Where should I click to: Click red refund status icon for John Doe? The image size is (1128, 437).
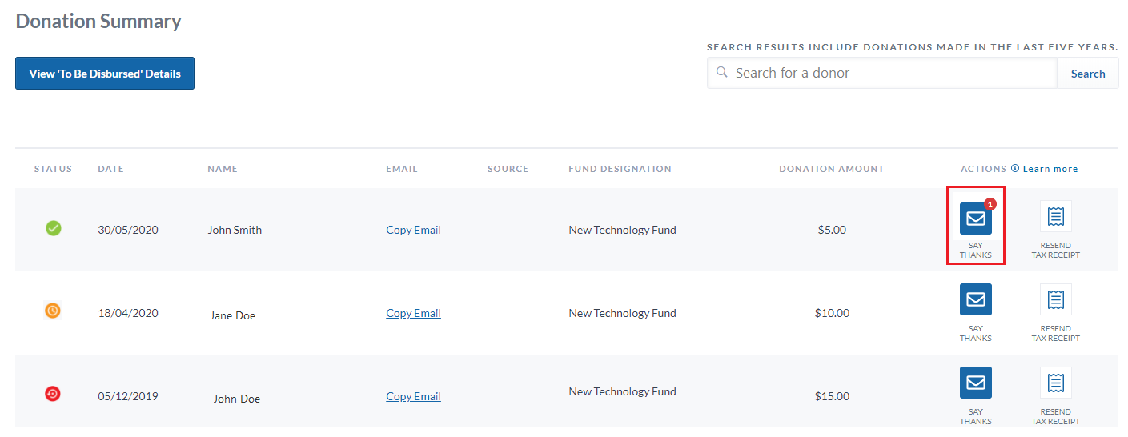(x=53, y=394)
